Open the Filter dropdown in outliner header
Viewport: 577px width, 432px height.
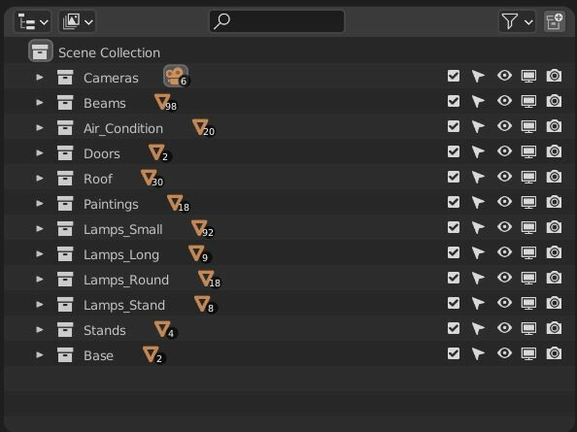tap(517, 21)
